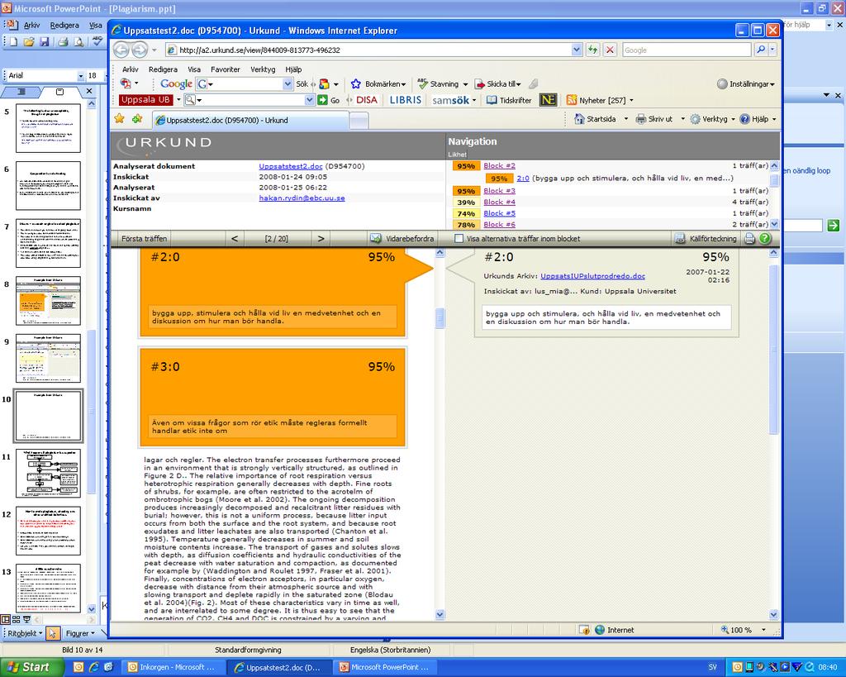The image size is (846, 677).
Task: Click the hakan.rydin@ebc.uu.se email link
Action: tap(302, 198)
